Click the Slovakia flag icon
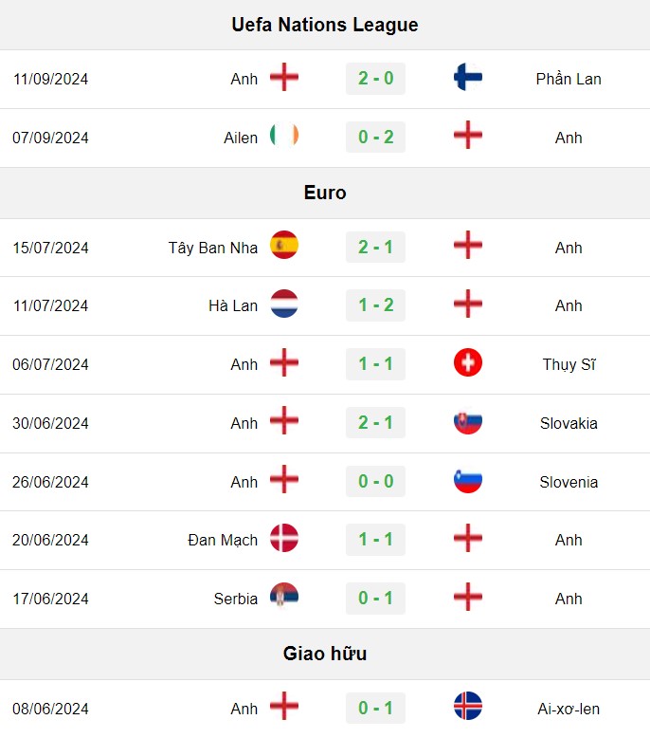The height and width of the screenshot is (738, 650). [x=468, y=421]
